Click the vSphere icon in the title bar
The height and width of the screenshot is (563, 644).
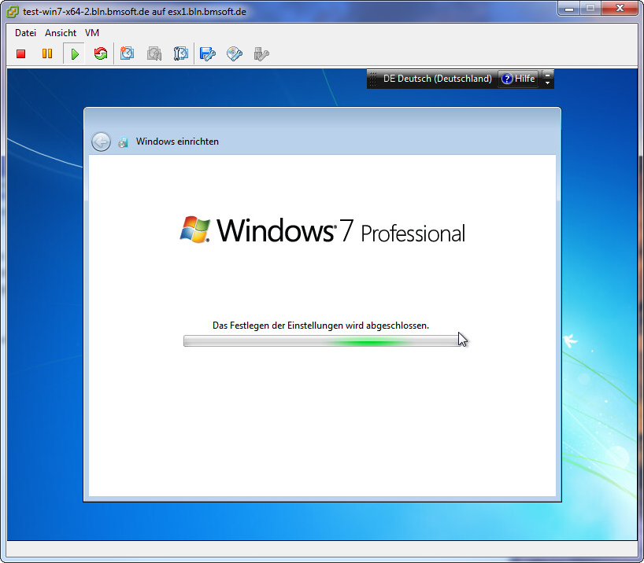[x=13, y=12]
